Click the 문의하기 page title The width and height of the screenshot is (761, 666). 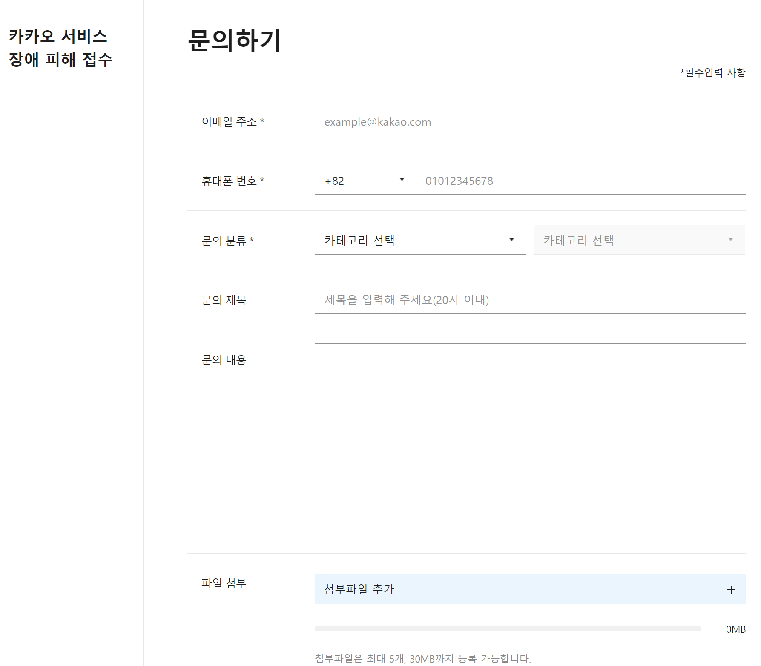pyautogui.click(x=234, y=41)
